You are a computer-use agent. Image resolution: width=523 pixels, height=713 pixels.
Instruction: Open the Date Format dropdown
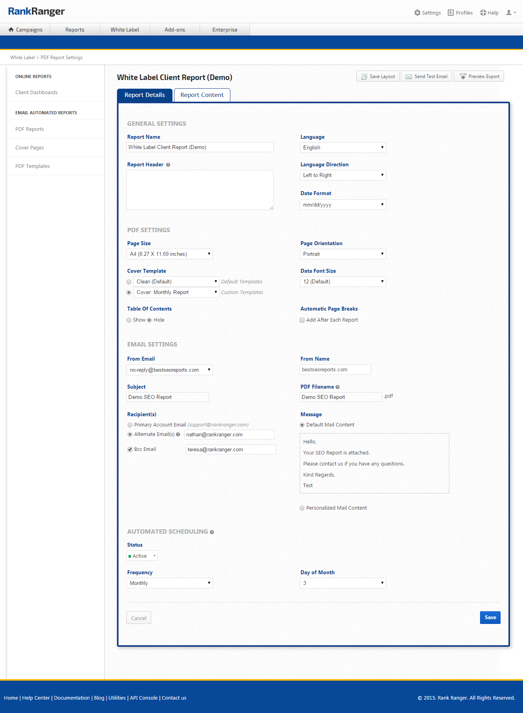[x=343, y=205]
